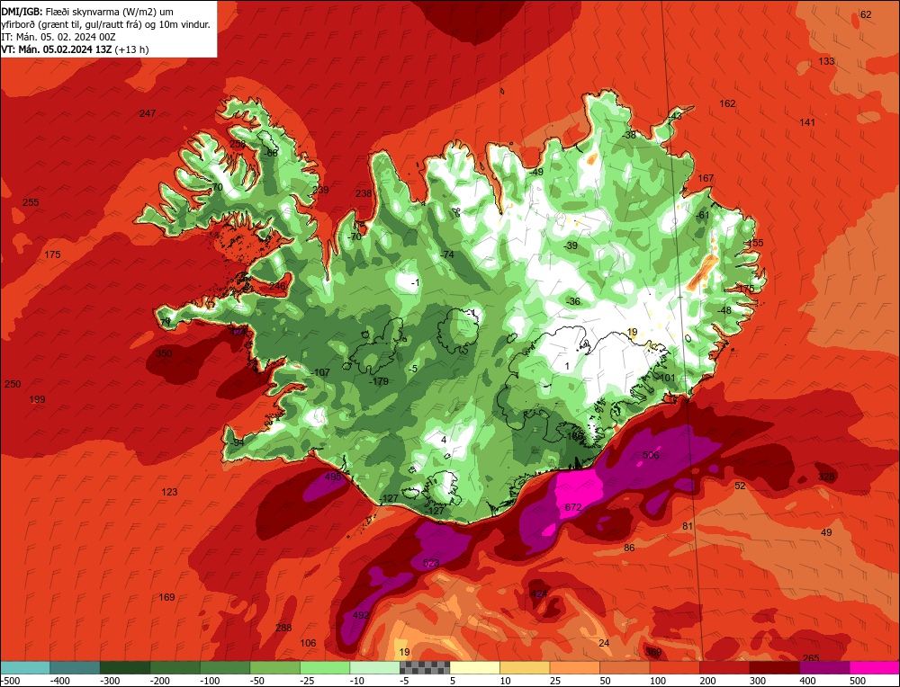
Task: Click the -74 value in north-central Iceland
Action: point(446,254)
